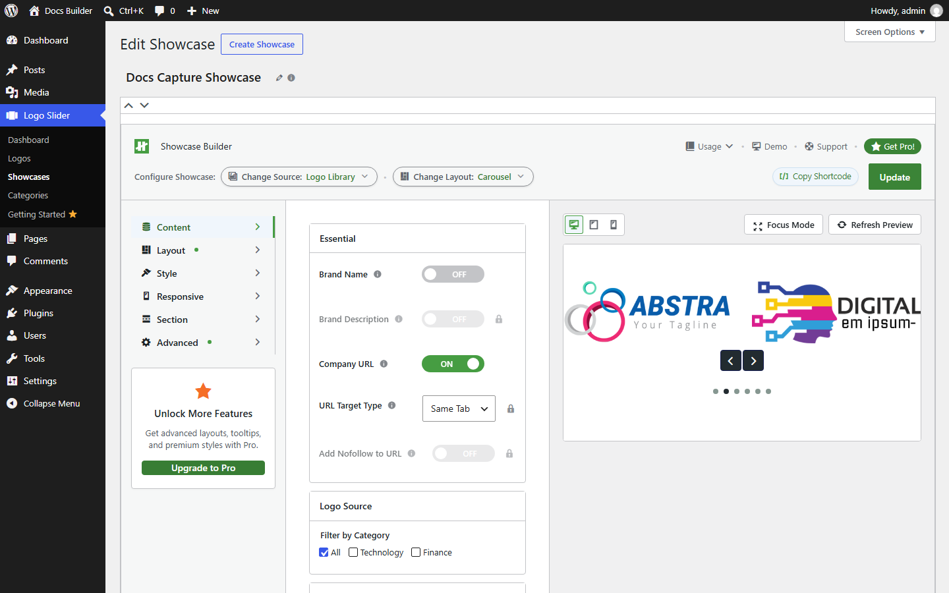The image size is (949, 593).
Task: Expand Screen Options panel
Action: [x=890, y=32]
